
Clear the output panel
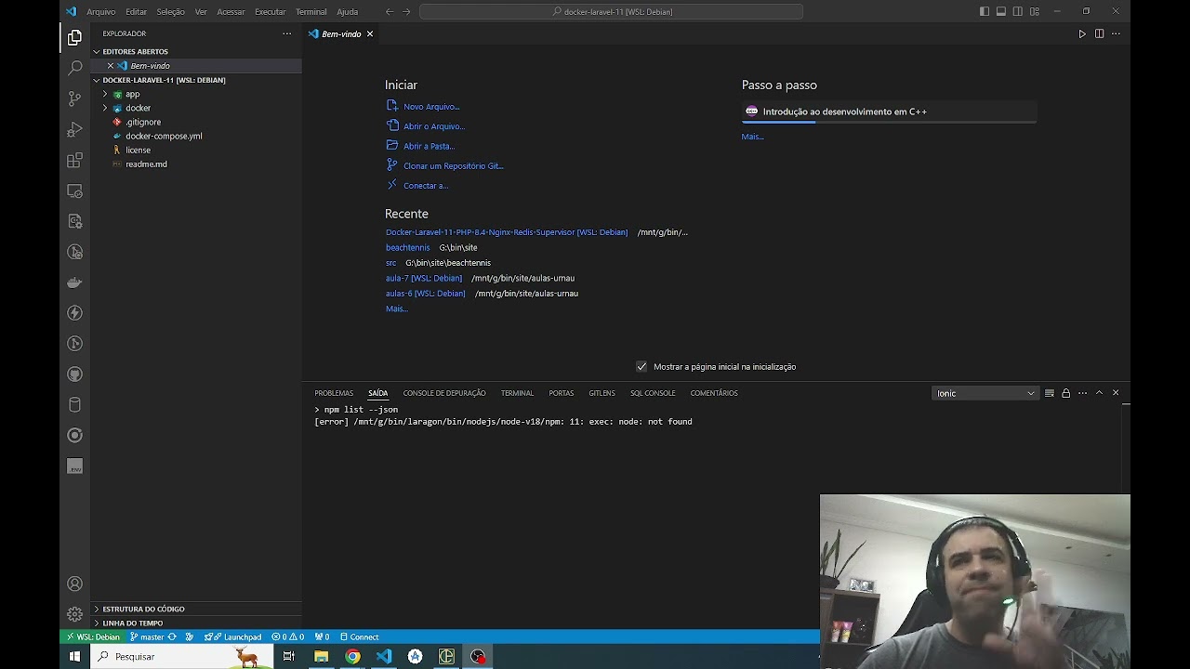(1050, 393)
